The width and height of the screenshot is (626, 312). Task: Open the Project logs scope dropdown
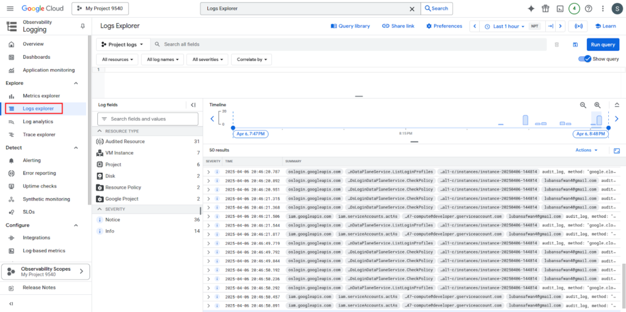(x=123, y=45)
